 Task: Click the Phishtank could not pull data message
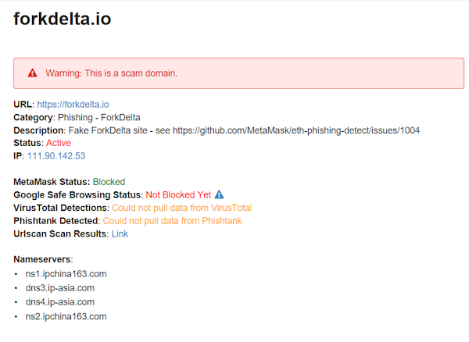pos(172,221)
